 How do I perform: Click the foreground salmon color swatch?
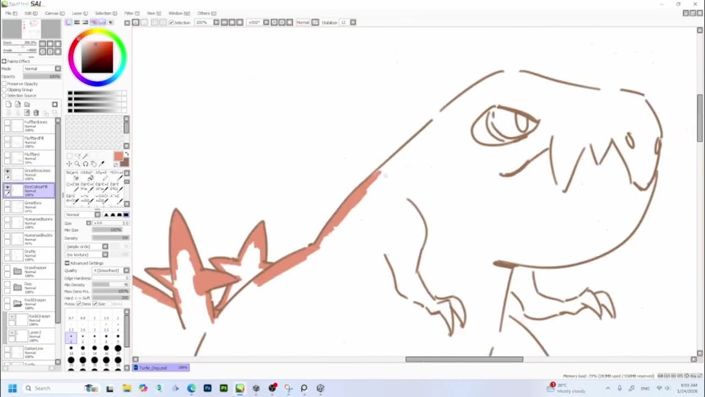click(x=118, y=156)
